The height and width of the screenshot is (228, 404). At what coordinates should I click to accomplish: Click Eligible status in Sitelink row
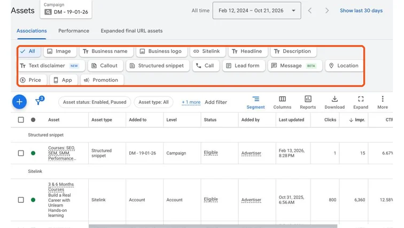[x=211, y=200]
